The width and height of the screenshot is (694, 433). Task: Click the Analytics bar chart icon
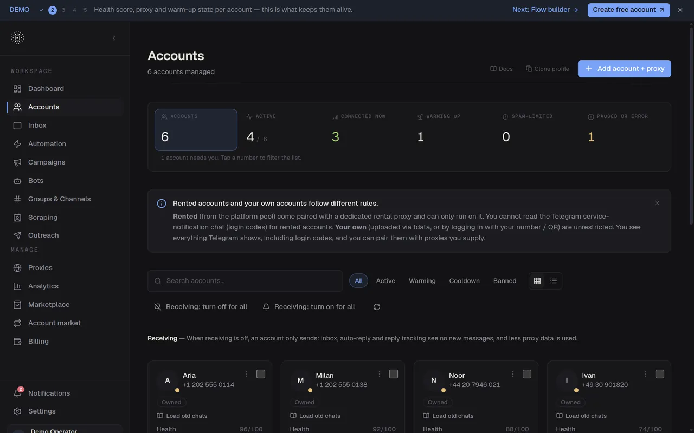pos(17,286)
